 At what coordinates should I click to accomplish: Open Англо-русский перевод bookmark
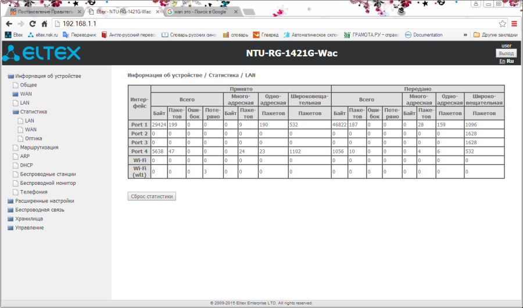[x=129, y=35]
